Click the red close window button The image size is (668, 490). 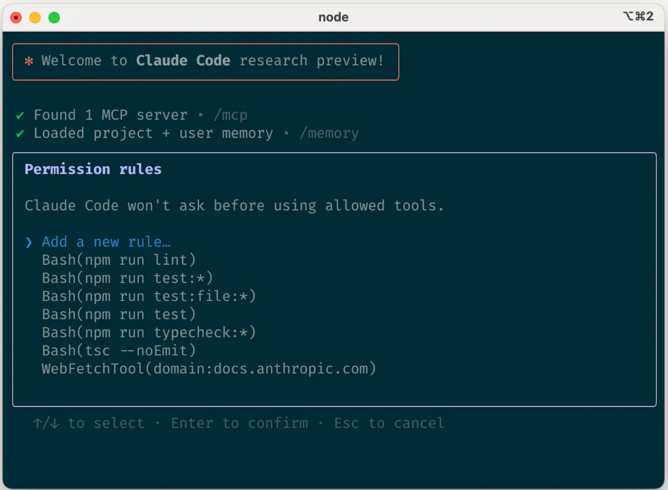pos(16,17)
